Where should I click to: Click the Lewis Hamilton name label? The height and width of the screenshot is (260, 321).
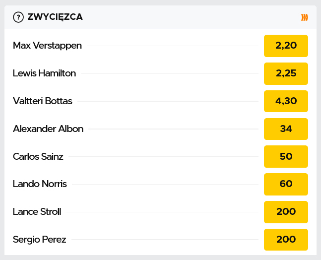pos(44,73)
